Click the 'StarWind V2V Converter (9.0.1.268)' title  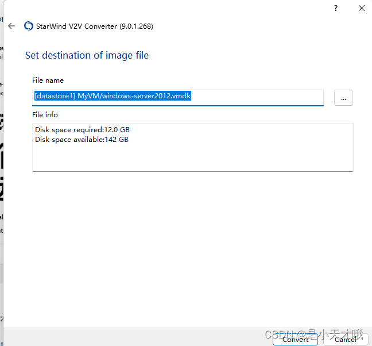94,26
